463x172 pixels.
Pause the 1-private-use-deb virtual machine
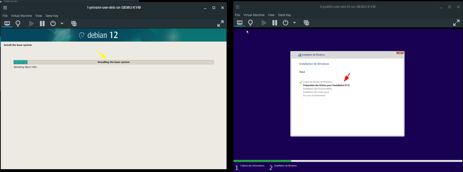42,24
